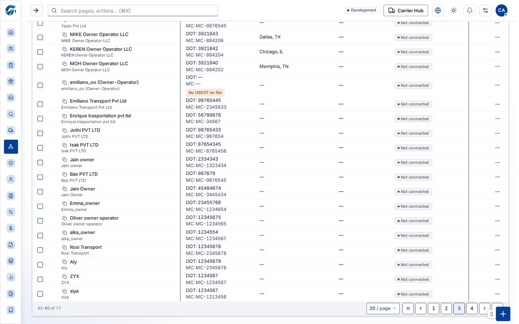Open the dollar sign icon in the sidebar

[x=11, y=228]
